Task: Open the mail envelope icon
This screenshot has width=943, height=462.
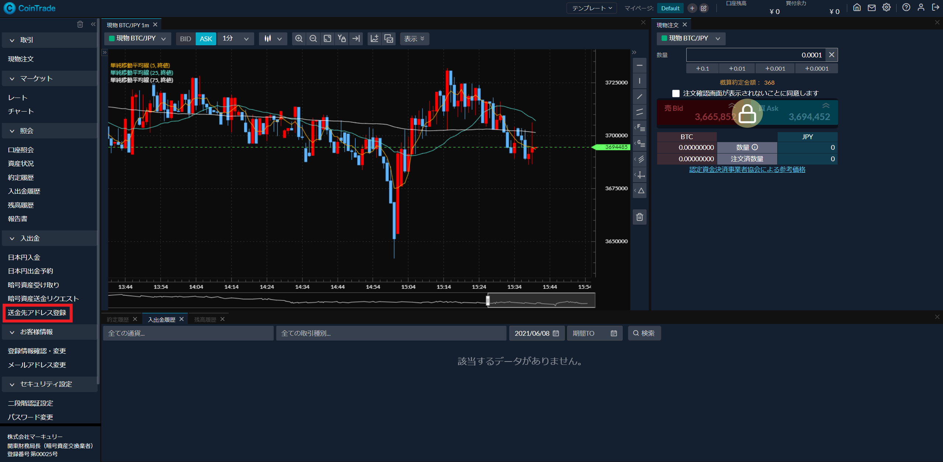Action: pyautogui.click(x=872, y=8)
